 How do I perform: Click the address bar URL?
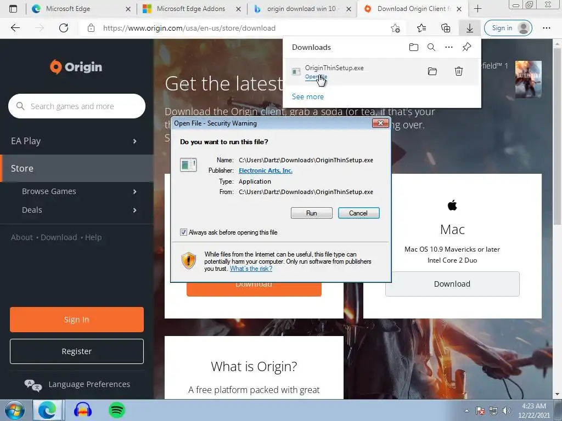(x=189, y=28)
